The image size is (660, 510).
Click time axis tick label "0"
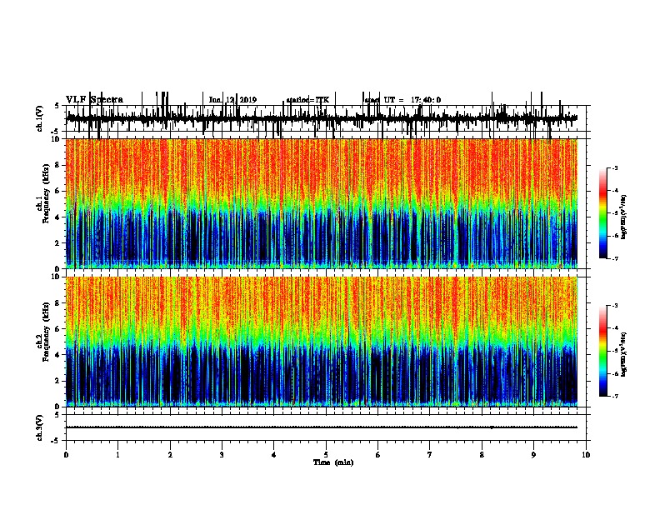click(x=66, y=455)
